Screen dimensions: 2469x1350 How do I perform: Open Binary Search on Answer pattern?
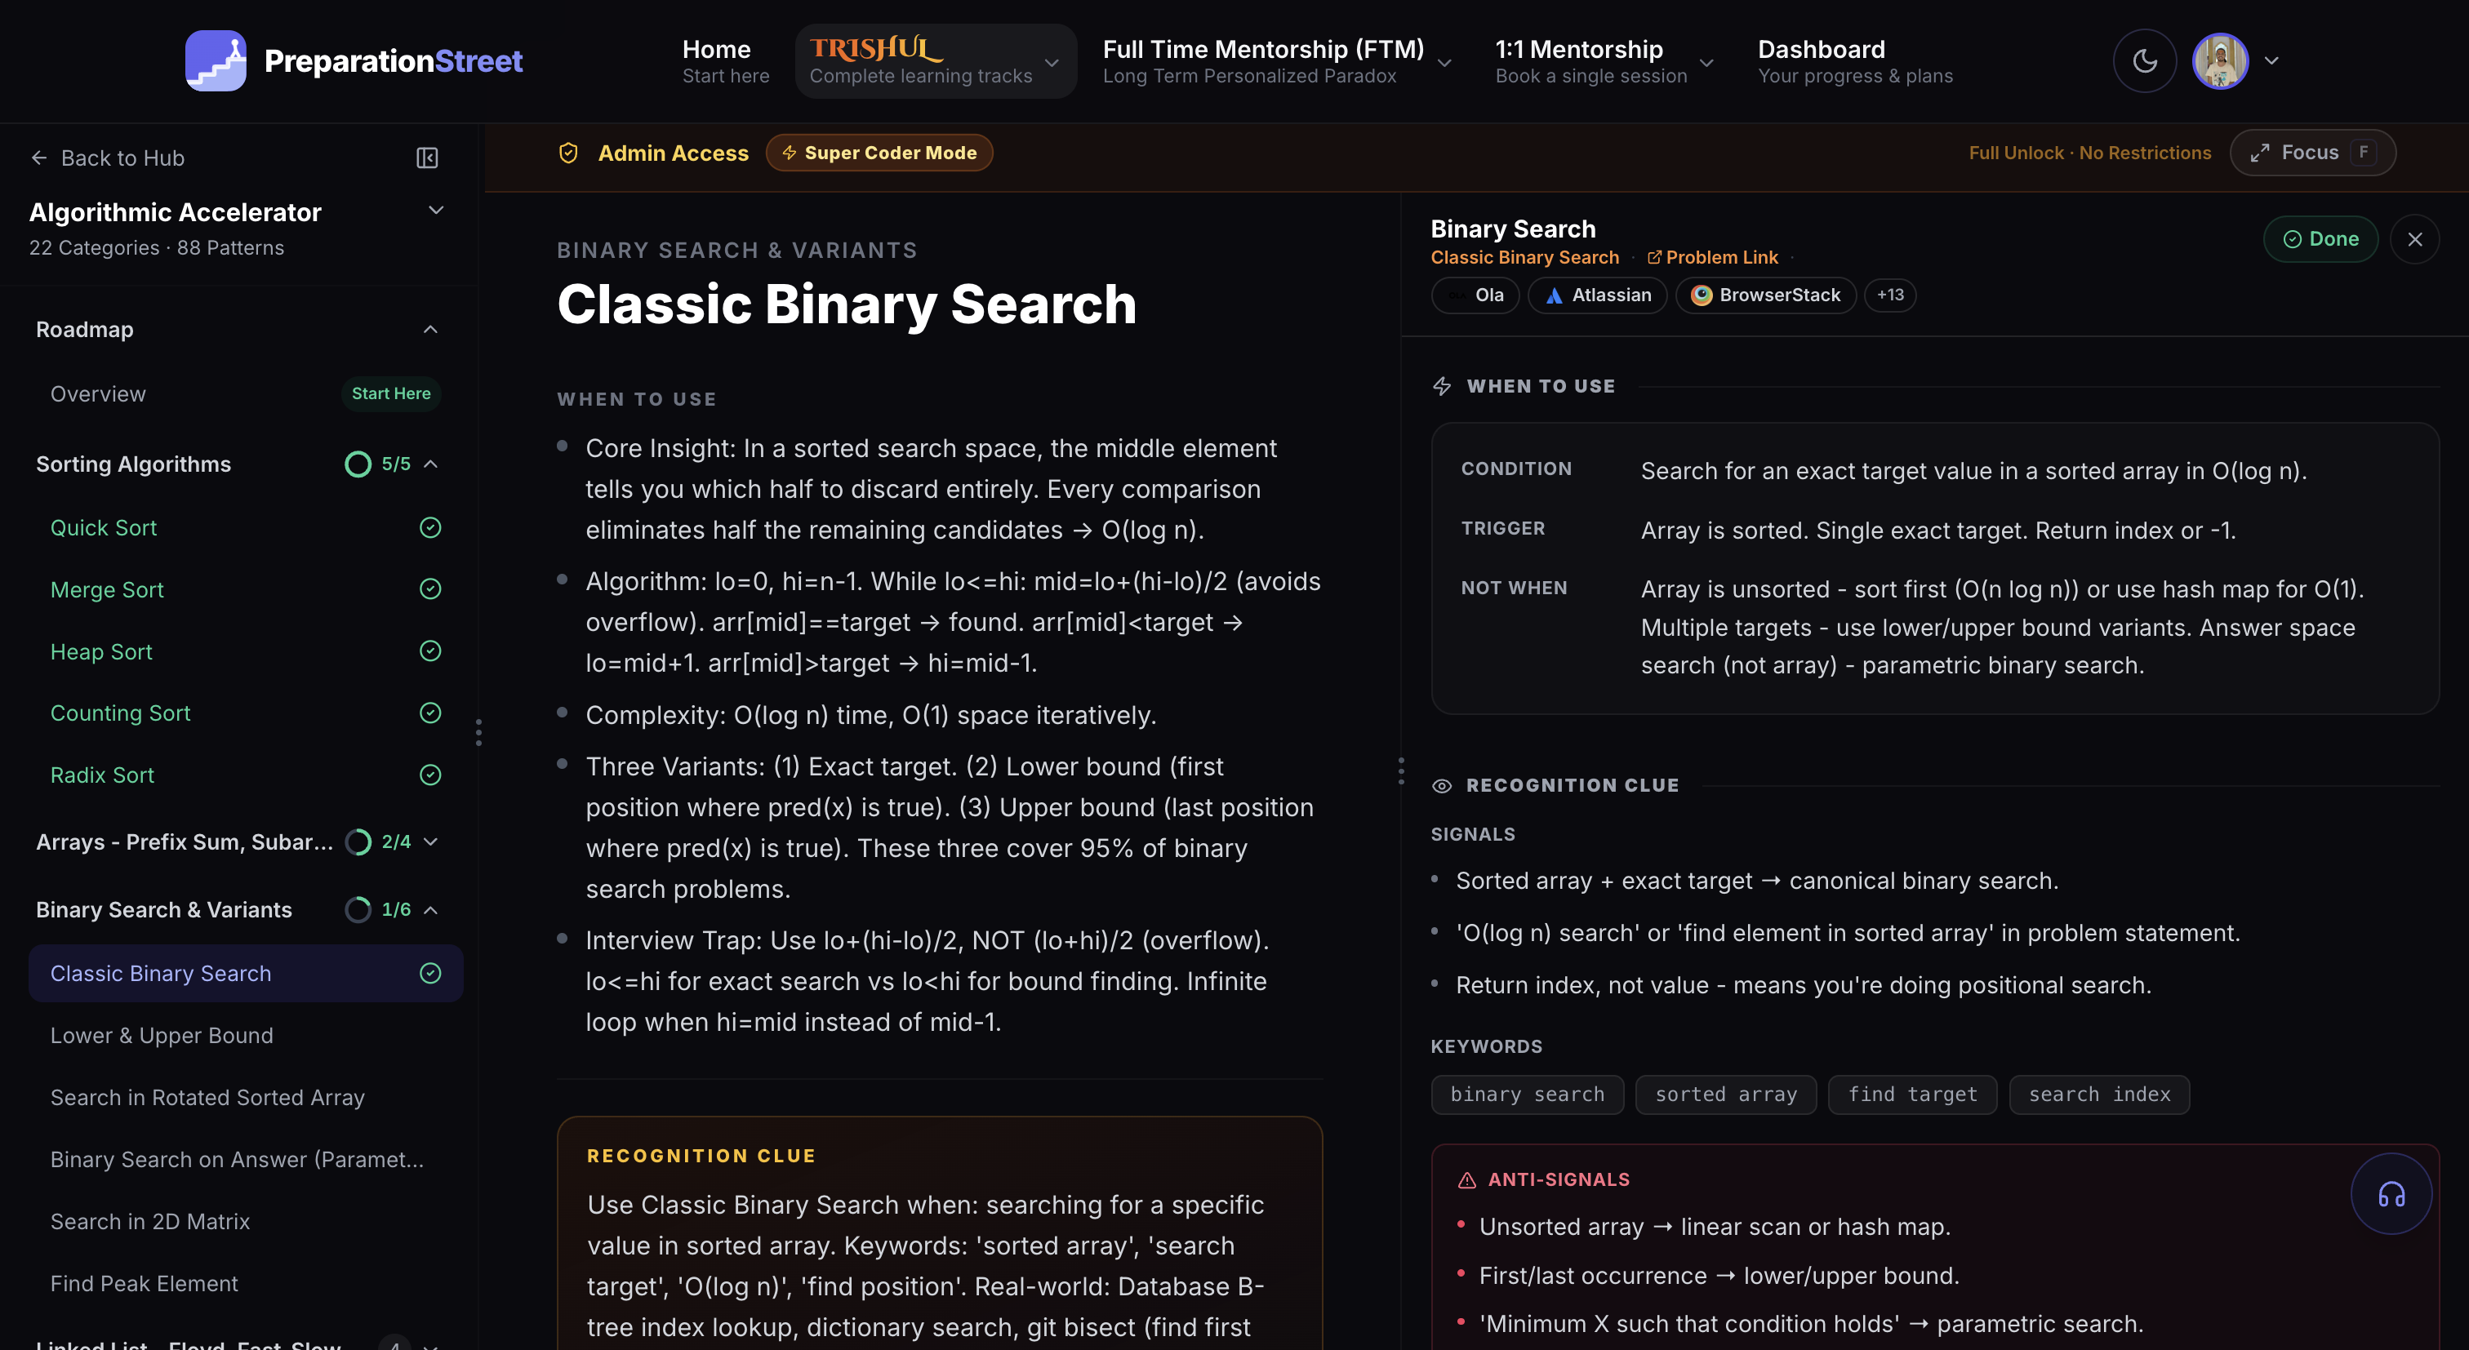click(x=237, y=1159)
